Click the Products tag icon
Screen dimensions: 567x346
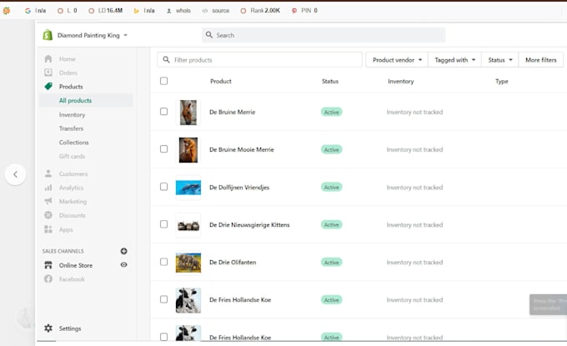pyautogui.click(x=48, y=86)
